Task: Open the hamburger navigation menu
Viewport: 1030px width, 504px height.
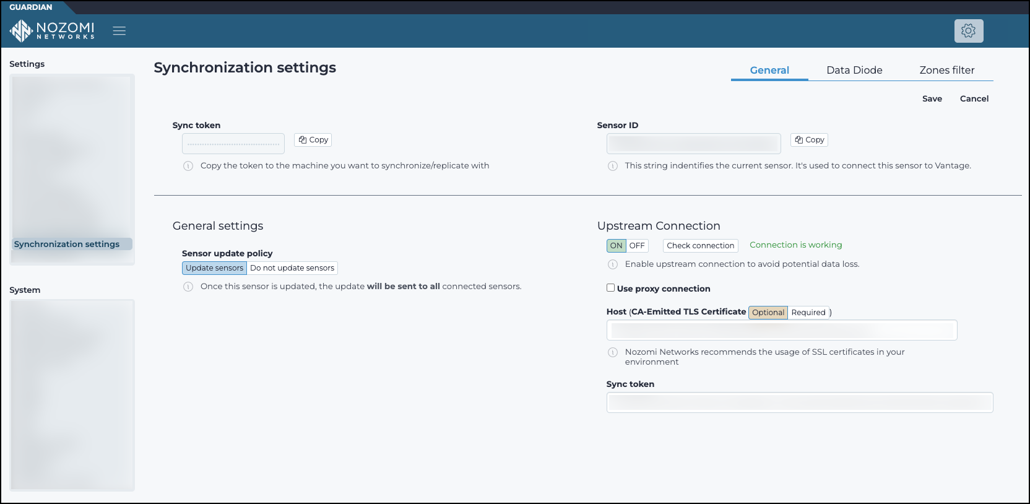Action: pyautogui.click(x=119, y=31)
